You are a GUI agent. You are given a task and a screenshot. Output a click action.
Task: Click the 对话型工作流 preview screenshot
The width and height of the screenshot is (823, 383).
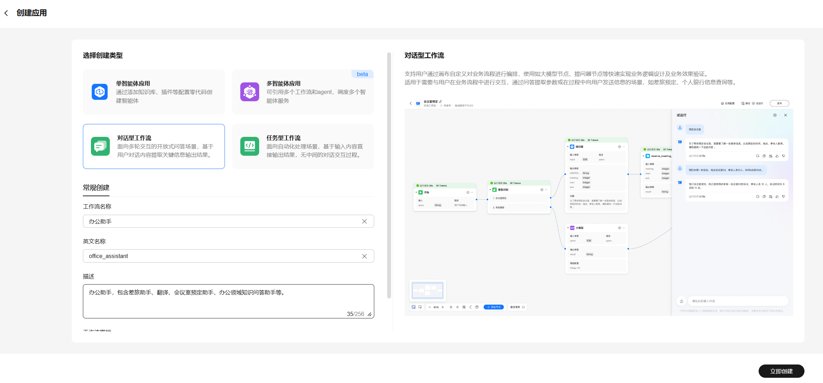click(x=598, y=207)
